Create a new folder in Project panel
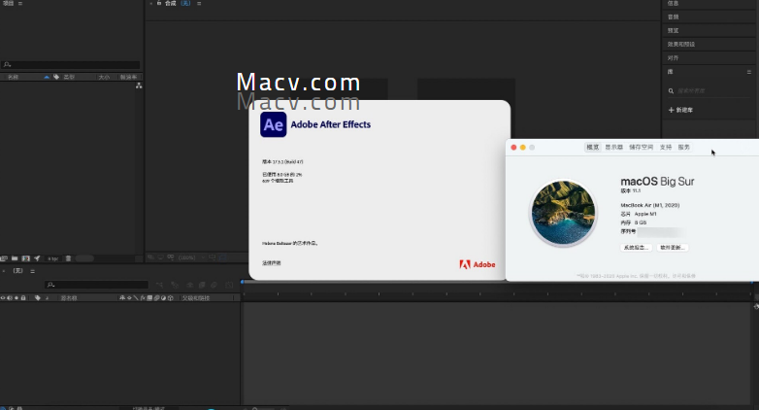 [x=15, y=258]
